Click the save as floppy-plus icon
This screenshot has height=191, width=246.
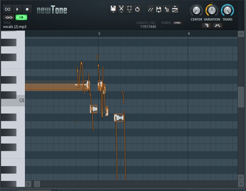(159, 9)
